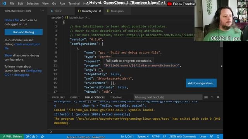This screenshot has height=139, width=248.
Task: Click the debug console filter input
Action: click(168, 97)
